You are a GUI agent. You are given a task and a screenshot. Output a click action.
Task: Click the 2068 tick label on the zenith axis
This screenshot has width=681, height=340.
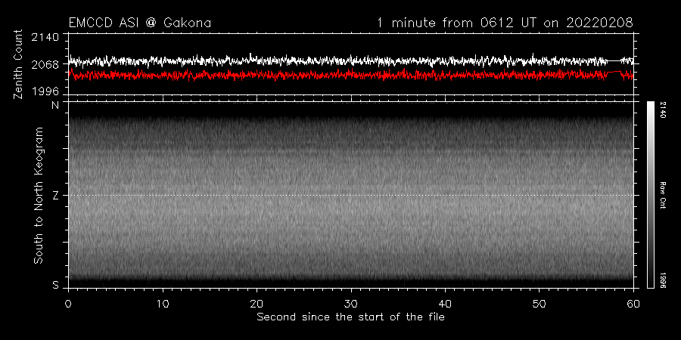point(45,65)
